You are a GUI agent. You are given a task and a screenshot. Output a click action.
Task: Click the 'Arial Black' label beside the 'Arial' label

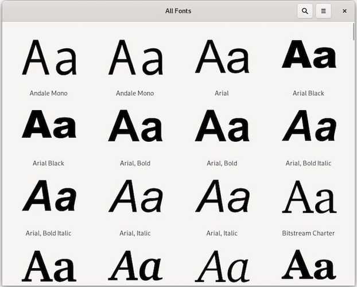[308, 93]
